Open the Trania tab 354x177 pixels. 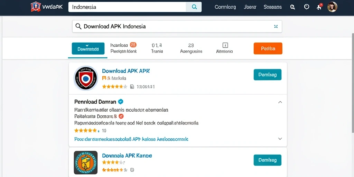click(x=157, y=48)
